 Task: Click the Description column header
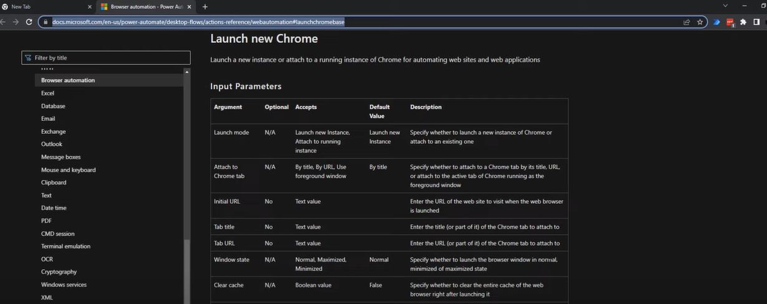(x=426, y=107)
